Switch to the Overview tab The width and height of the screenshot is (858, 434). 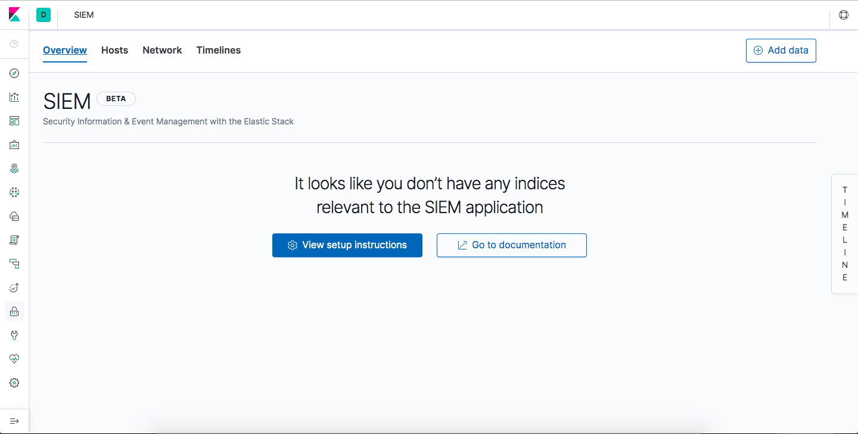click(x=65, y=51)
